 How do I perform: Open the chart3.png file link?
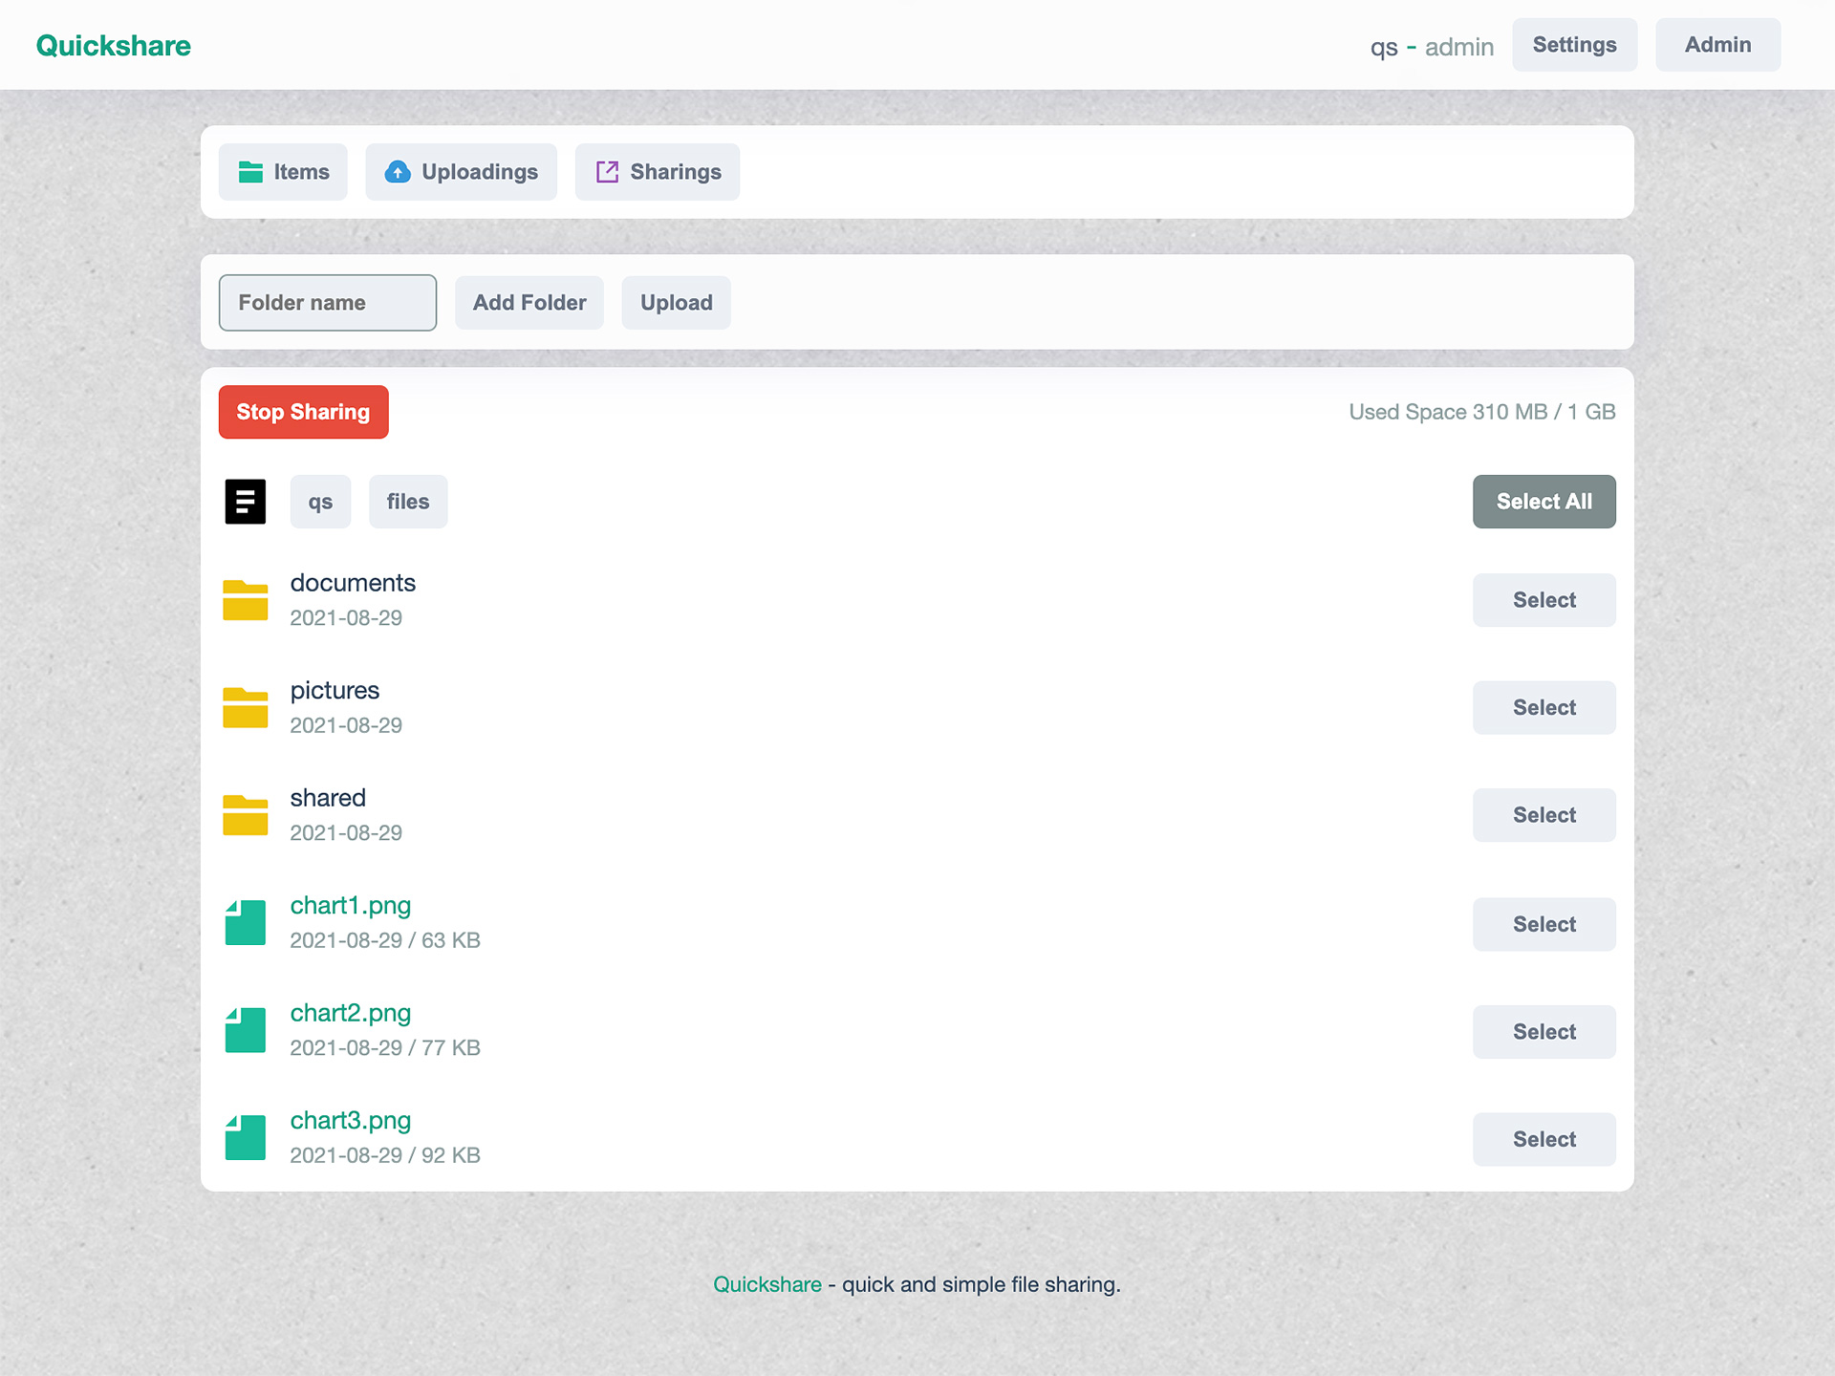tap(351, 1121)
